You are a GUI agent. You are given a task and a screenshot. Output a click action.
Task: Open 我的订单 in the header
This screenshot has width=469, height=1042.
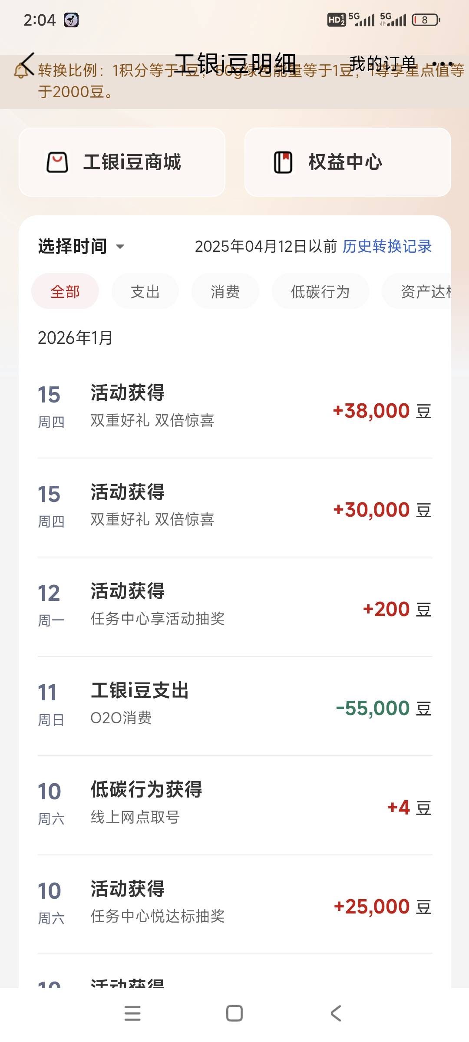click(383, 64)
